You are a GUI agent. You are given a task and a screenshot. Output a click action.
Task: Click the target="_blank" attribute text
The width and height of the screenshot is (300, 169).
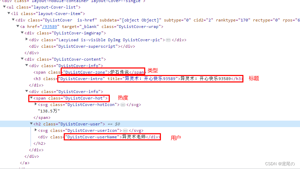click(x=80, y=27)
